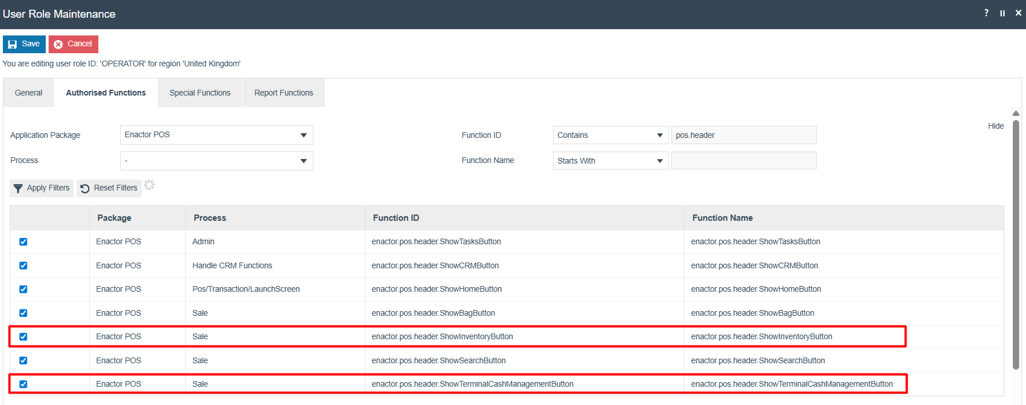Click the scroll up arrow of scrollbar
Image resolution: width=1026 pixels, height=405 pixels.
point(1016,113)
